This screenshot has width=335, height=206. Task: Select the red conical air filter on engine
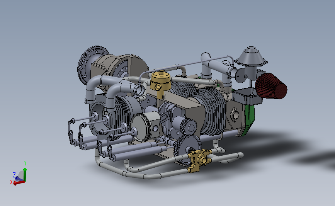coord(271,86)
